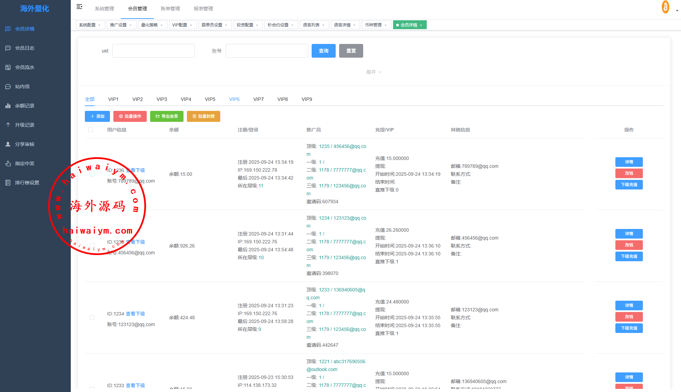
Task: Open 余额记录 chart icon in sidebar
Action: click(x=8, y=106)
